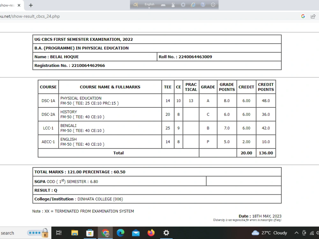
Task: Click 'TOTAL MARKS : 121.00 PERCENTAGE : 60.50' row
Action: 157,172
